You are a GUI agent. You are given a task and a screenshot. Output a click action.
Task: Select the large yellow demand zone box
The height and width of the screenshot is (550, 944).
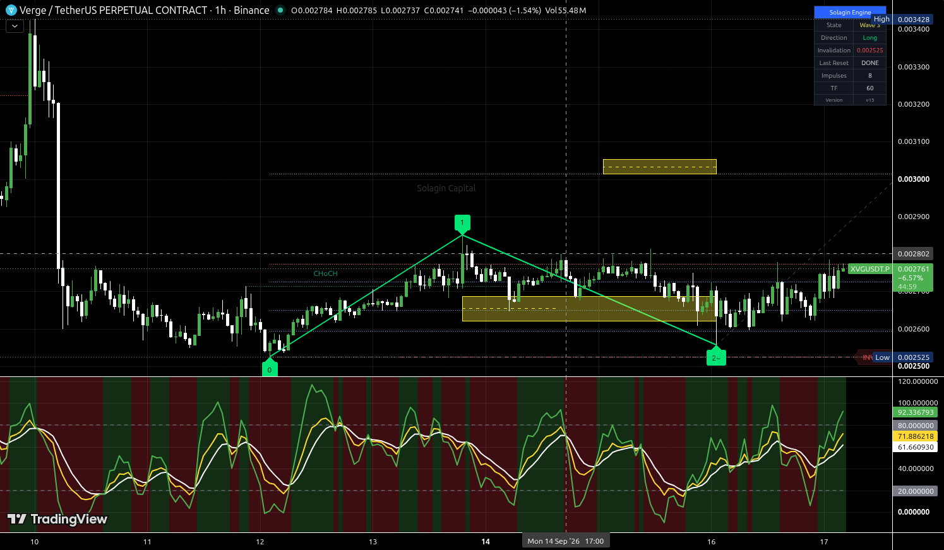589,309
